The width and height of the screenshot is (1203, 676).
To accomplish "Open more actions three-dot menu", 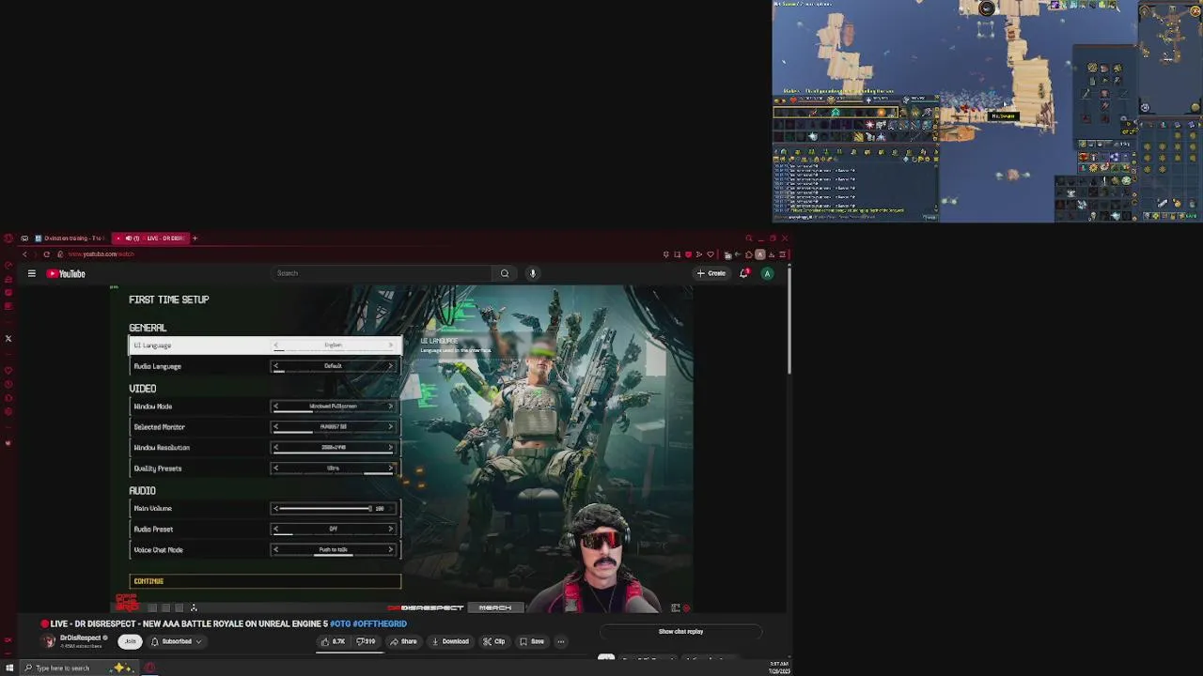I will coord(561,641).
